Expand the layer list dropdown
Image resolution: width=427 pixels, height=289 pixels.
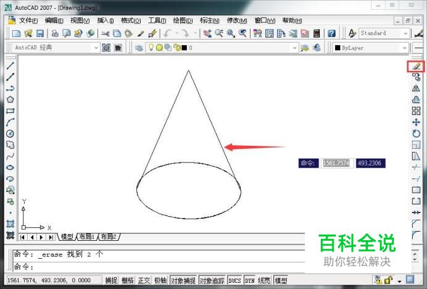(x=294, y=48)
